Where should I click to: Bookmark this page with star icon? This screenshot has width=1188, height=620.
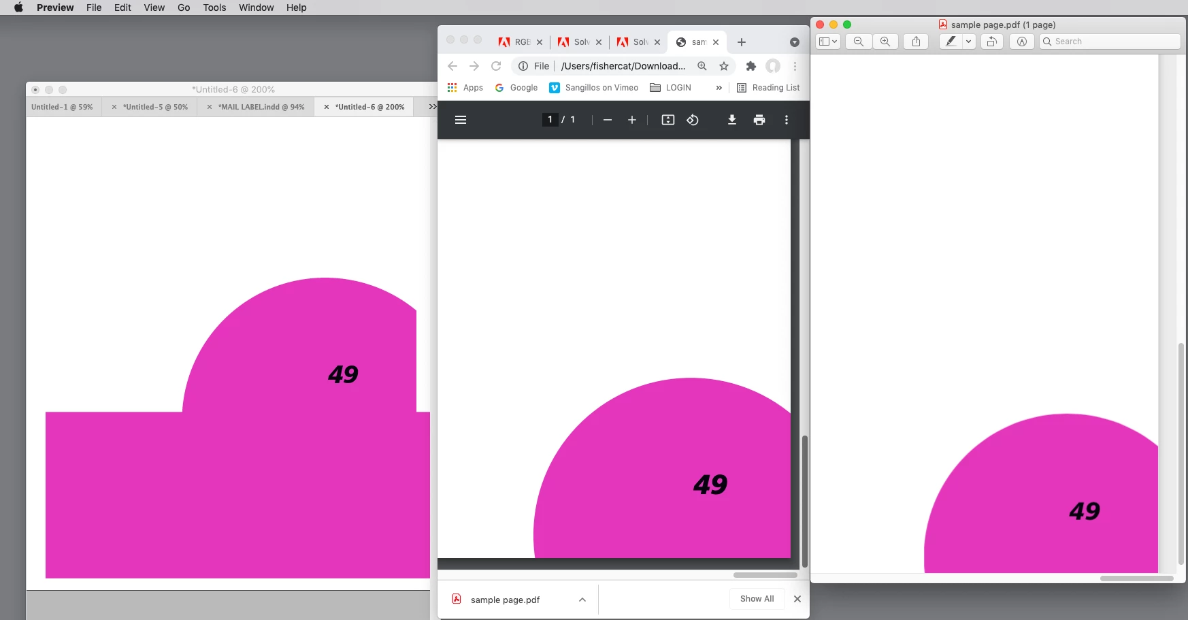[724, 66]
